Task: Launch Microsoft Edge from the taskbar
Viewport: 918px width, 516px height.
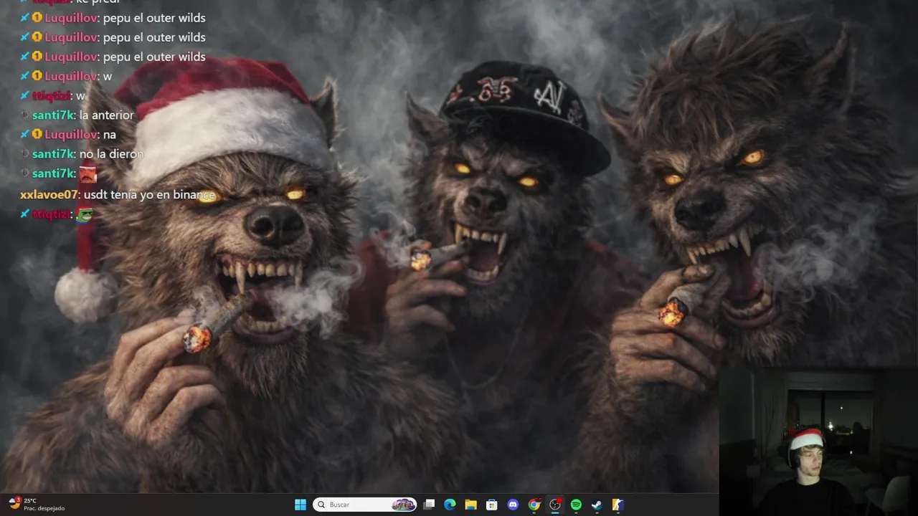Action: pos(450,505)
